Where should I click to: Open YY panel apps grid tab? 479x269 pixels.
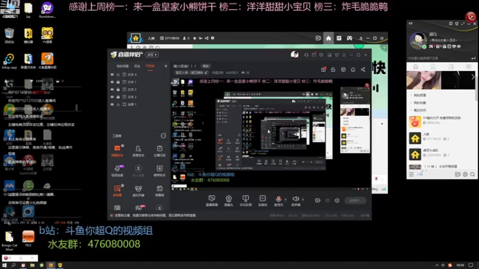[x=468, y=66]
